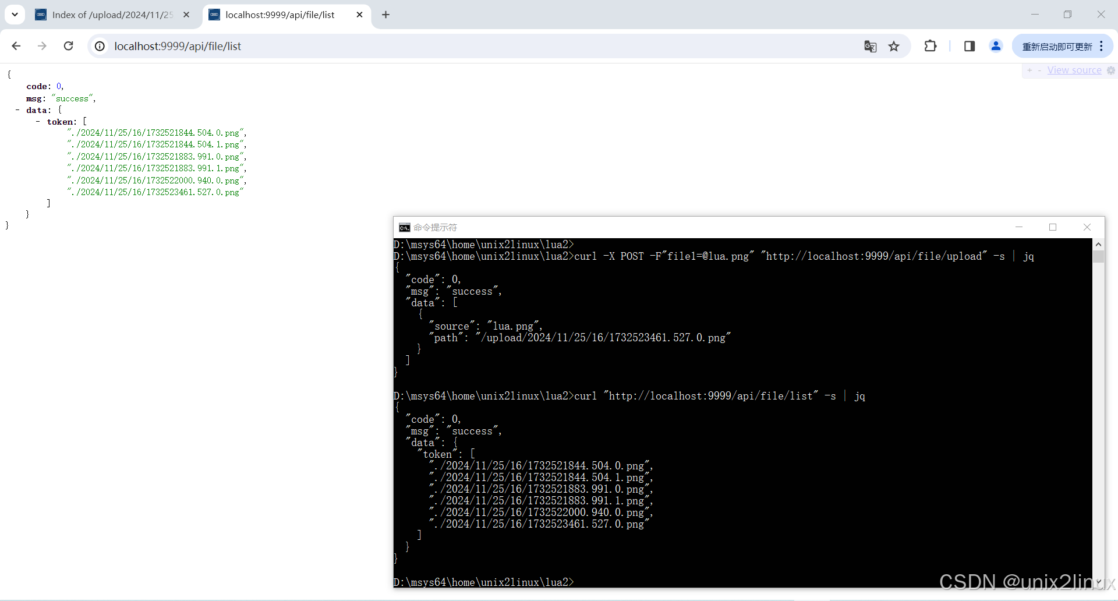Screen dimensions: 1118x601
Task: Minimize the Chrome browser window
Action: (x=1035, y=15)
